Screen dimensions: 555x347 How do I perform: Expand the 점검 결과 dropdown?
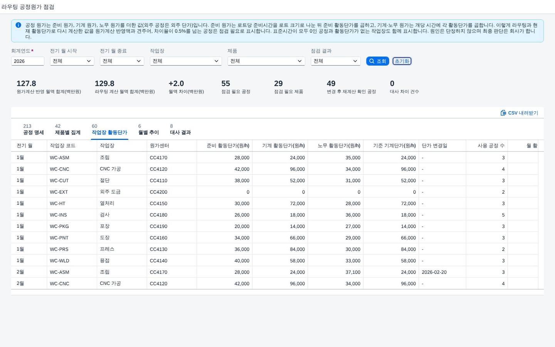[x=336, y=61]
